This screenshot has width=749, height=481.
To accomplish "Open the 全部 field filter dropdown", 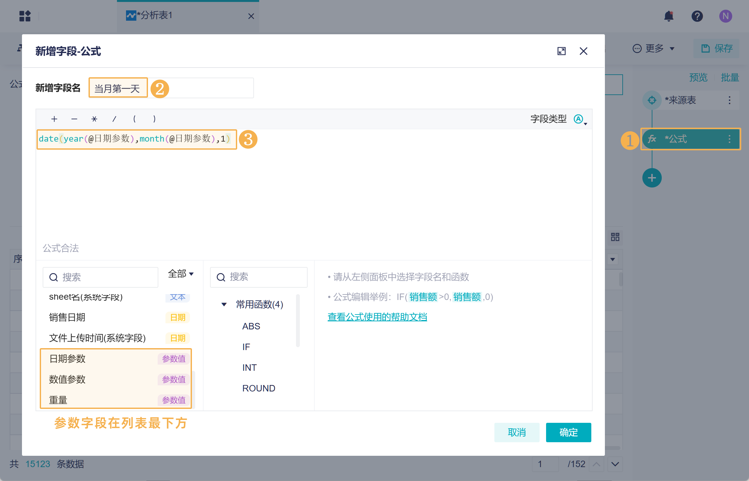I will tap(181, 274).
